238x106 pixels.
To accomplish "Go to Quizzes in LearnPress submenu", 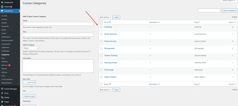I will (x=4, y=23).
